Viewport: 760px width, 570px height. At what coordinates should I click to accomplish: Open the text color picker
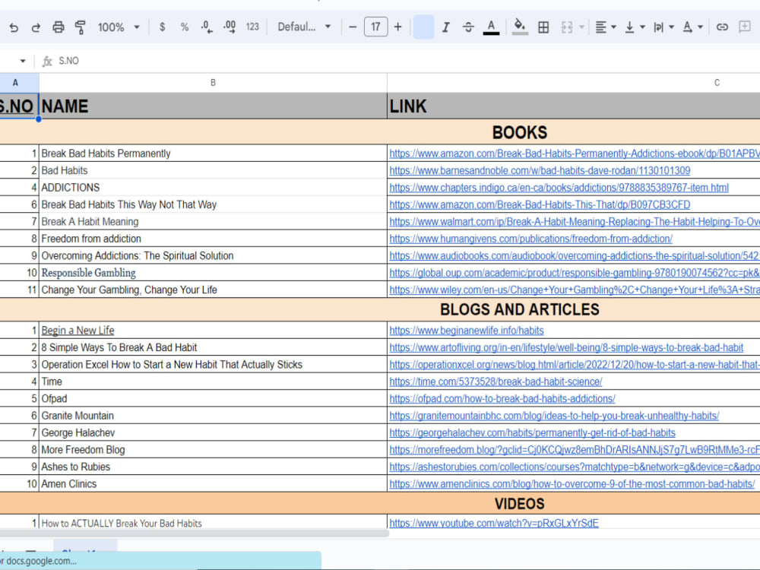pos(491,27)
